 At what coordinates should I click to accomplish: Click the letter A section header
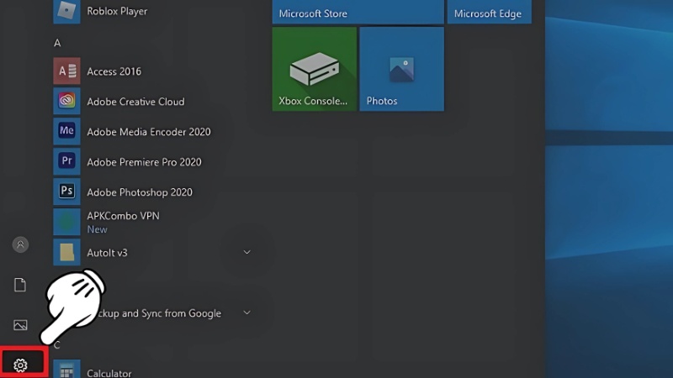pyautogui.click(x=57, y=43)
